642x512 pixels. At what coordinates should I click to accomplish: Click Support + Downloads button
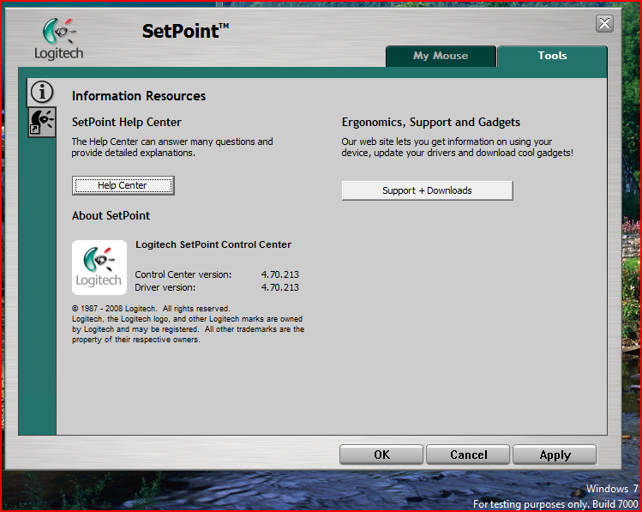click(x=427, y=190)
